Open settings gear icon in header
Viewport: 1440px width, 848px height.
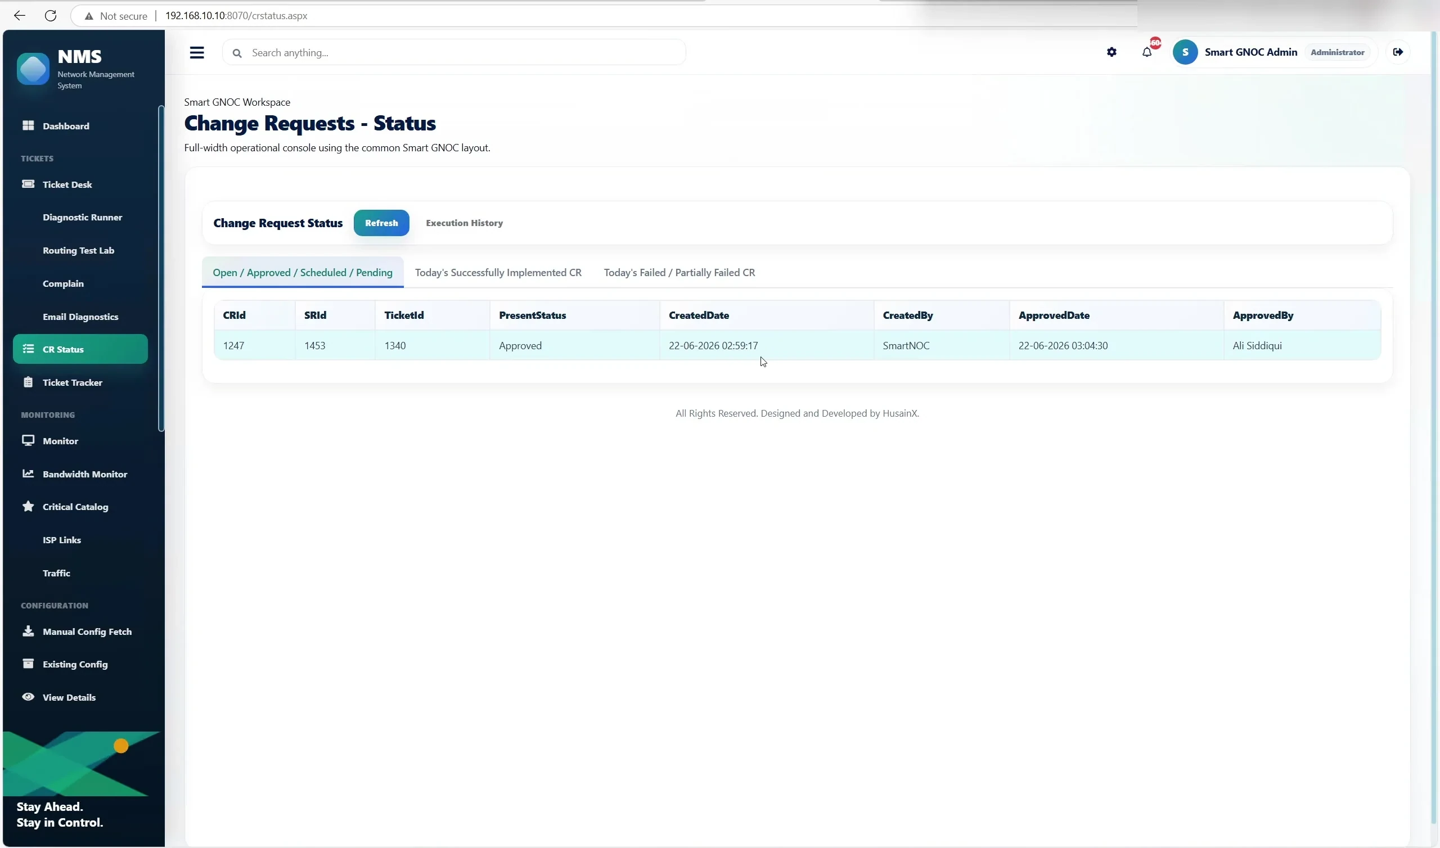pyautogui.click(x=1111, y=52)
